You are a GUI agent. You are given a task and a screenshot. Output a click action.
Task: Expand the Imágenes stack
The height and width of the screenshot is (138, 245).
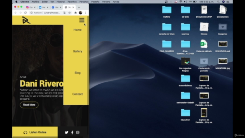pos(223,27)
